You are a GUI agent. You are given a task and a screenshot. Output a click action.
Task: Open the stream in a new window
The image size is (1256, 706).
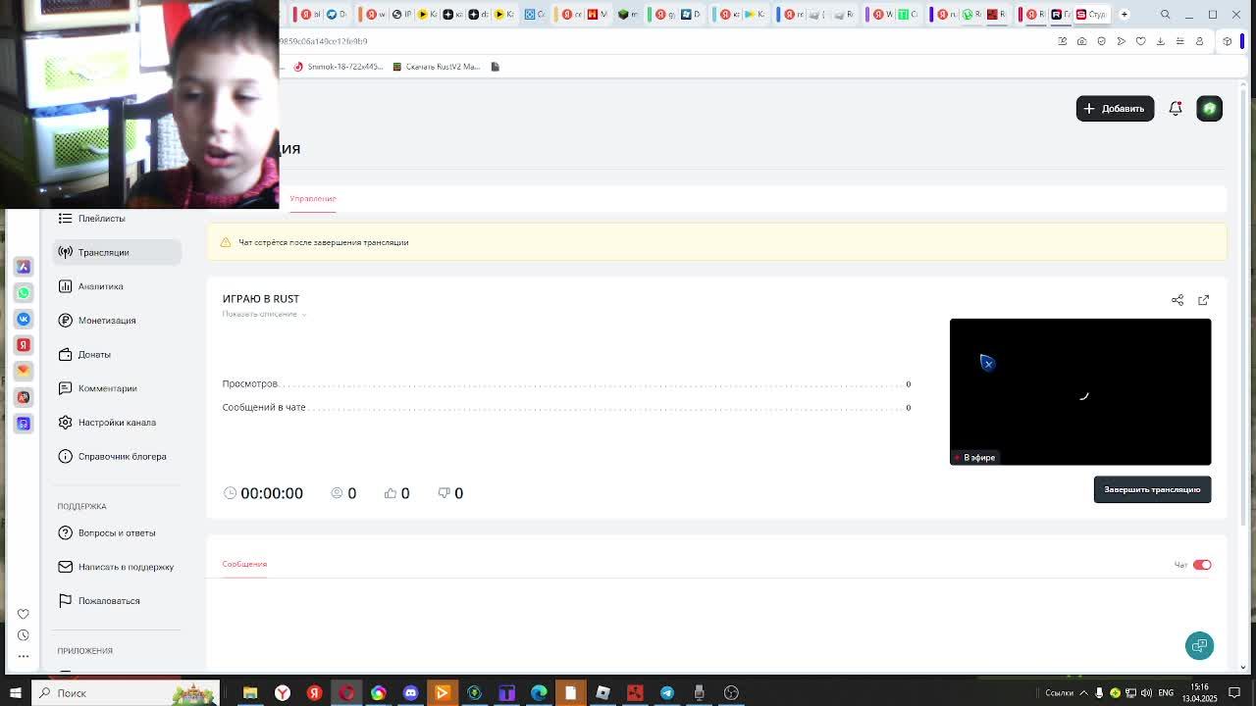[x=1203, y=300]
